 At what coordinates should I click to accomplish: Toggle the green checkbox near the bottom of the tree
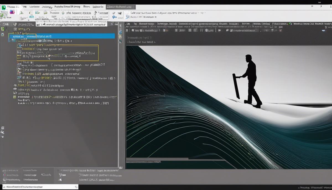15,97
